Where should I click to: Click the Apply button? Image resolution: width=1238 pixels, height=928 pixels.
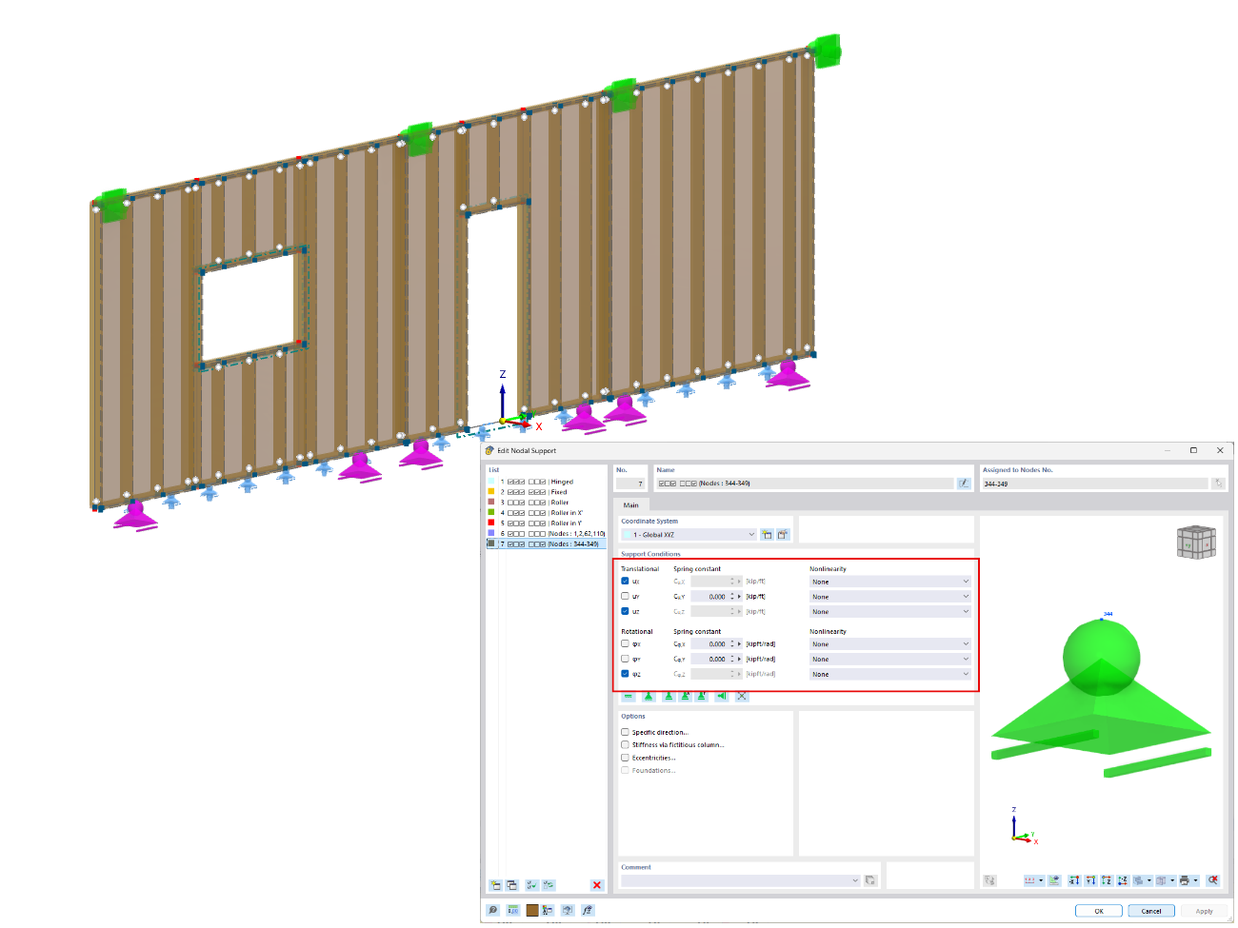[1204, 911]
